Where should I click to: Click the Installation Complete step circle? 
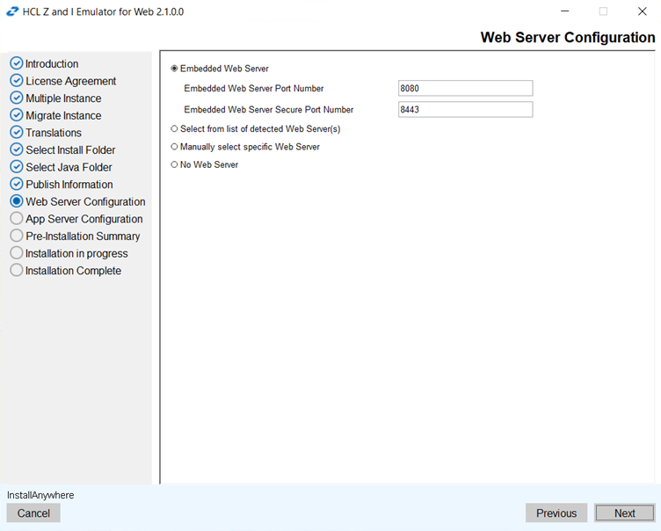[17, 271]
